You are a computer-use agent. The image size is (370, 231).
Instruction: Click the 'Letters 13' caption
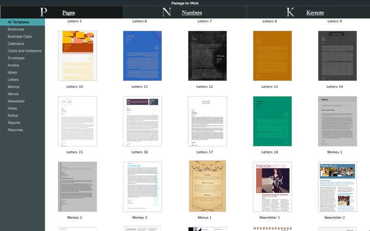click(270, 87)
